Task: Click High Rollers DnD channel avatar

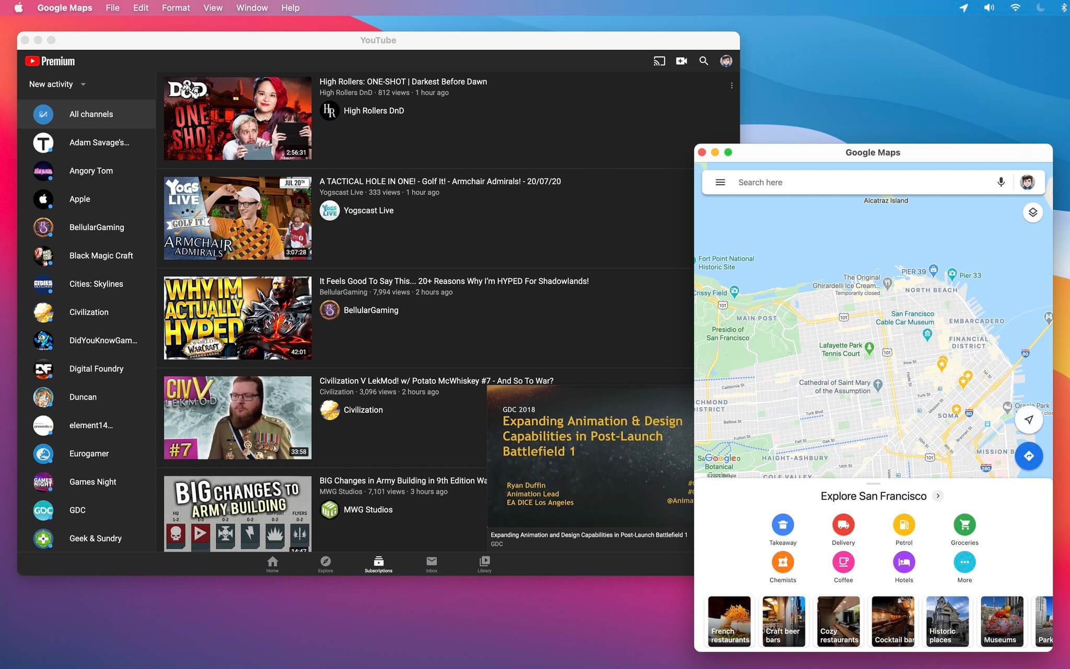Action: click(x=330, y=111)
